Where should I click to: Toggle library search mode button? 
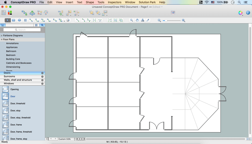(42, 25)
